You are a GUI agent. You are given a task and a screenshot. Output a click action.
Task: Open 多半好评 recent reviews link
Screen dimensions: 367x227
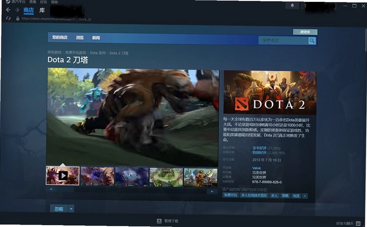(259, 148)
